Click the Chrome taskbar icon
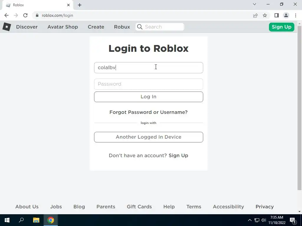 pyautogui.click(x=51, y=220)
